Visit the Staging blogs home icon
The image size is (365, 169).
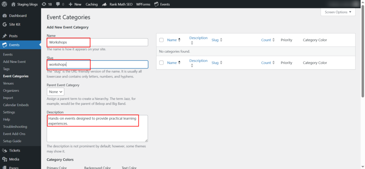pyautogui.click(x=14, y=4)
